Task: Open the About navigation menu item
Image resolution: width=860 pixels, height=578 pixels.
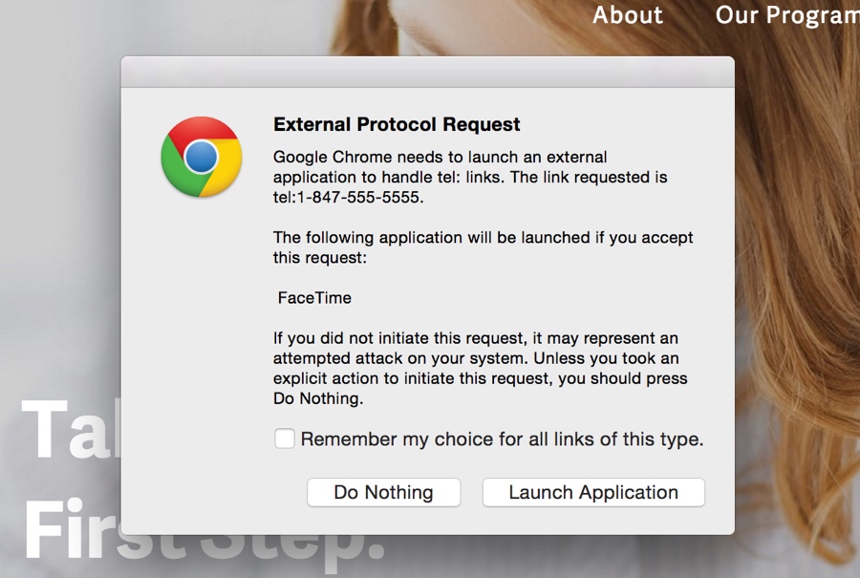Action: [627, 15]
